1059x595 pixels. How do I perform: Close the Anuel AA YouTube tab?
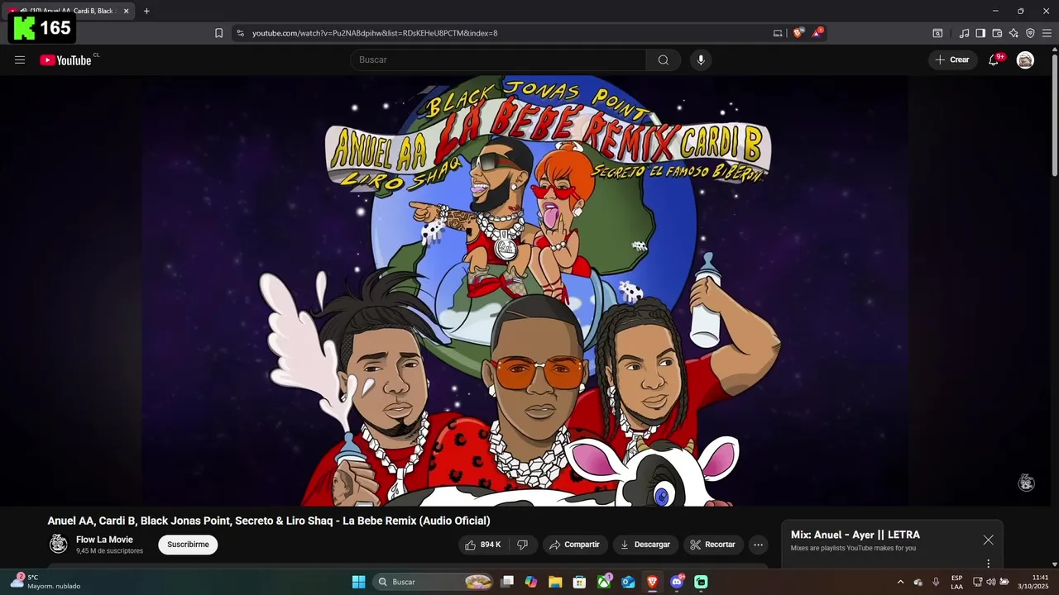127,11
